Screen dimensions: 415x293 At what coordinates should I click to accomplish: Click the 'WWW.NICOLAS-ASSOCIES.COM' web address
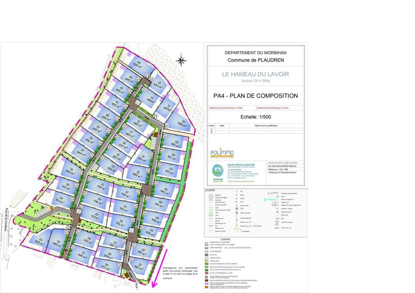pyautogui.click(x=240, y=181)
